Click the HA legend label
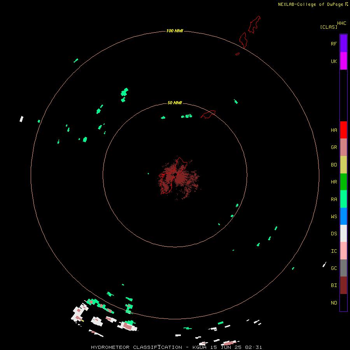 (334, 130)
